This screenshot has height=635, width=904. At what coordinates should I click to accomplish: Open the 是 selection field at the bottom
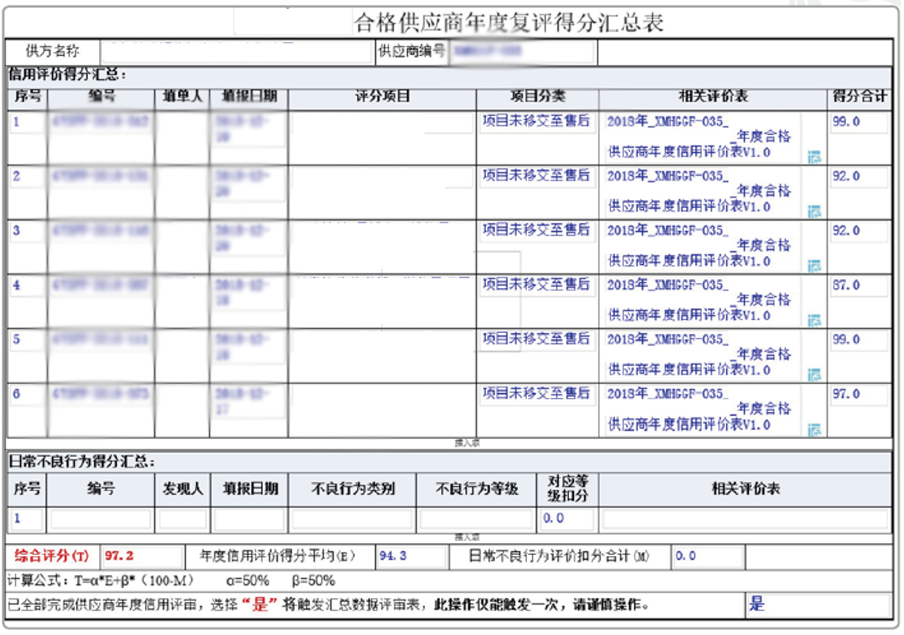click(818, 604)
